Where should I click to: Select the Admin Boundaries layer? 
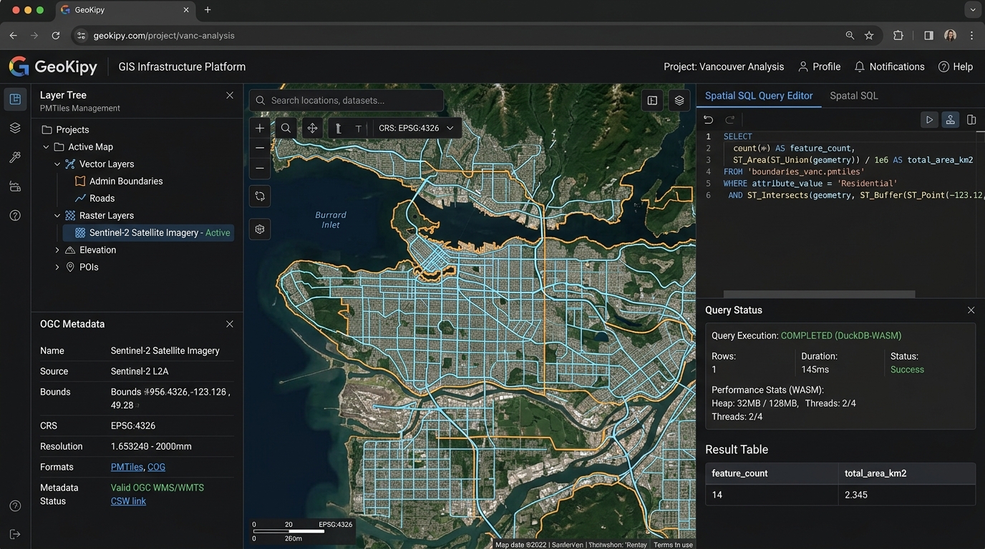click(x=126, y=182)
